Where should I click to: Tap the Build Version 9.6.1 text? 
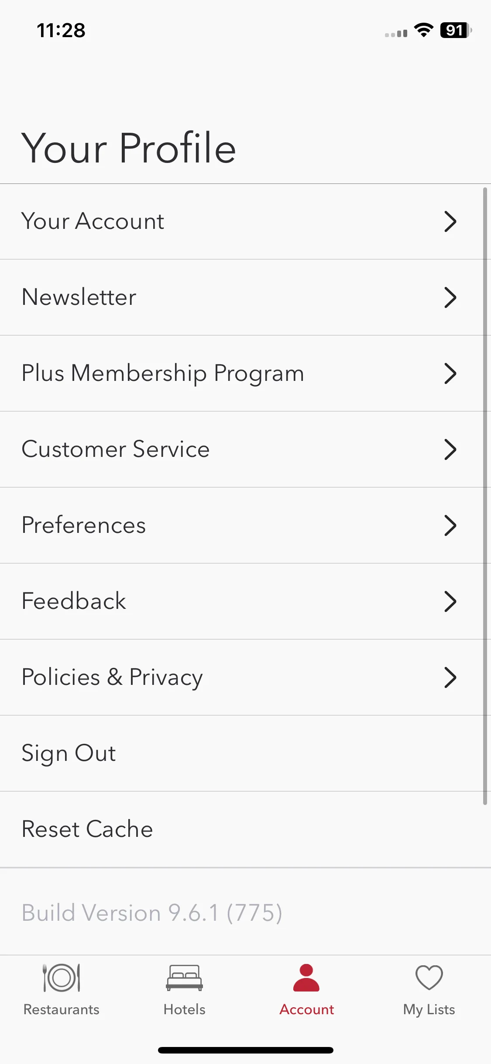click(x=152, y=913)
